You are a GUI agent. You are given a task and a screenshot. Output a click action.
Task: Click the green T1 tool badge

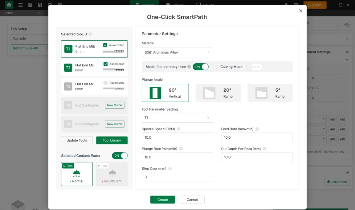tap(68, 49)
